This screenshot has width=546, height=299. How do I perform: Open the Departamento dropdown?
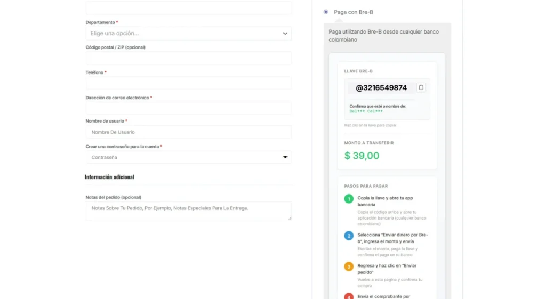189,34
